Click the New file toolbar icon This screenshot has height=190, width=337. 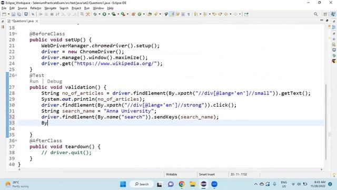[4, 14]
